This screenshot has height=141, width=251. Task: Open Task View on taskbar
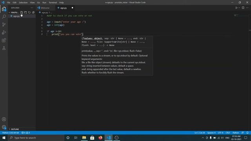click(76, 137)
